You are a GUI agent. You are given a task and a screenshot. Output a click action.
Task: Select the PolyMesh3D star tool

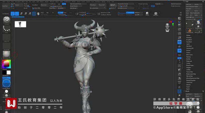tap(198, 27)
